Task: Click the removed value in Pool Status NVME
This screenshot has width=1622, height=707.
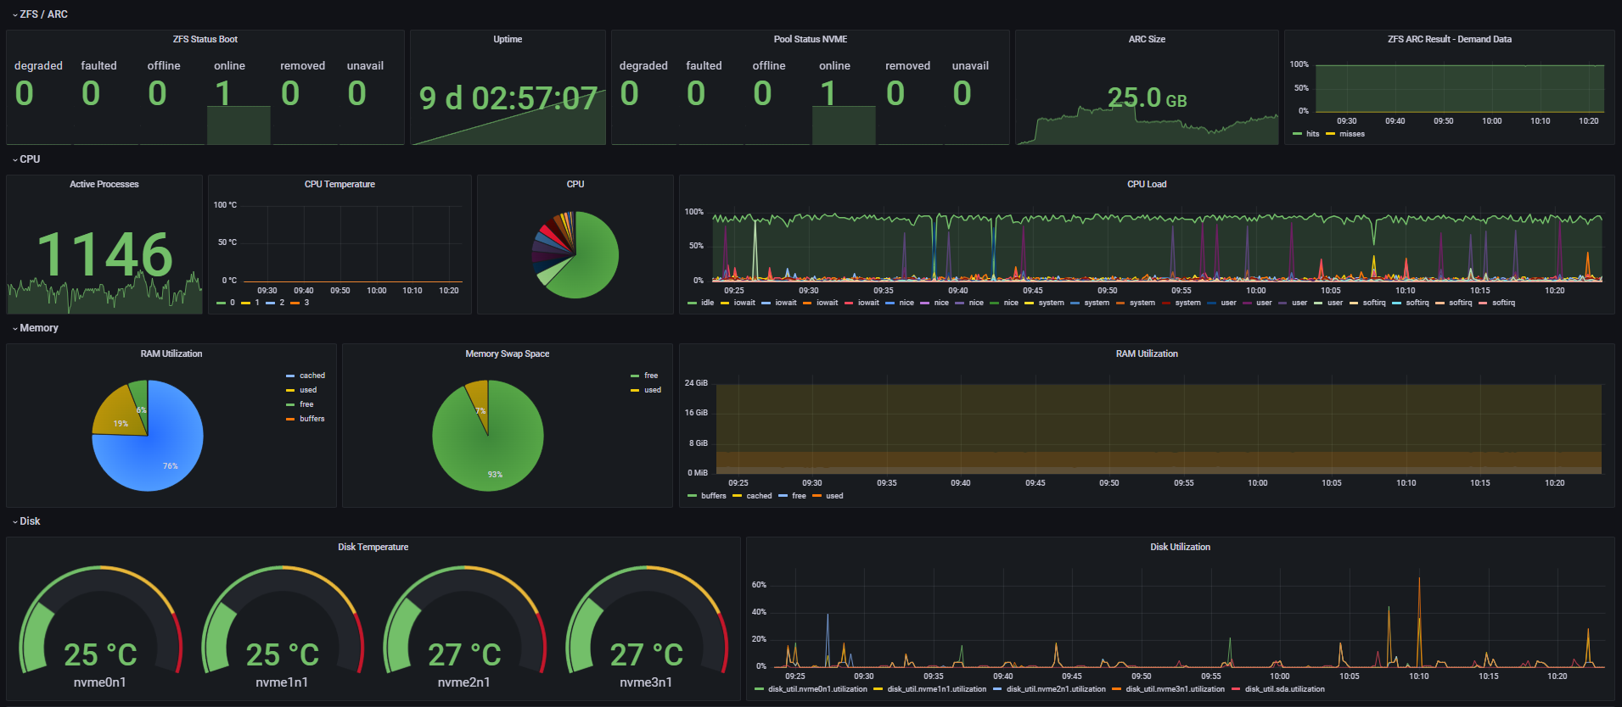Action: (895, 93)
